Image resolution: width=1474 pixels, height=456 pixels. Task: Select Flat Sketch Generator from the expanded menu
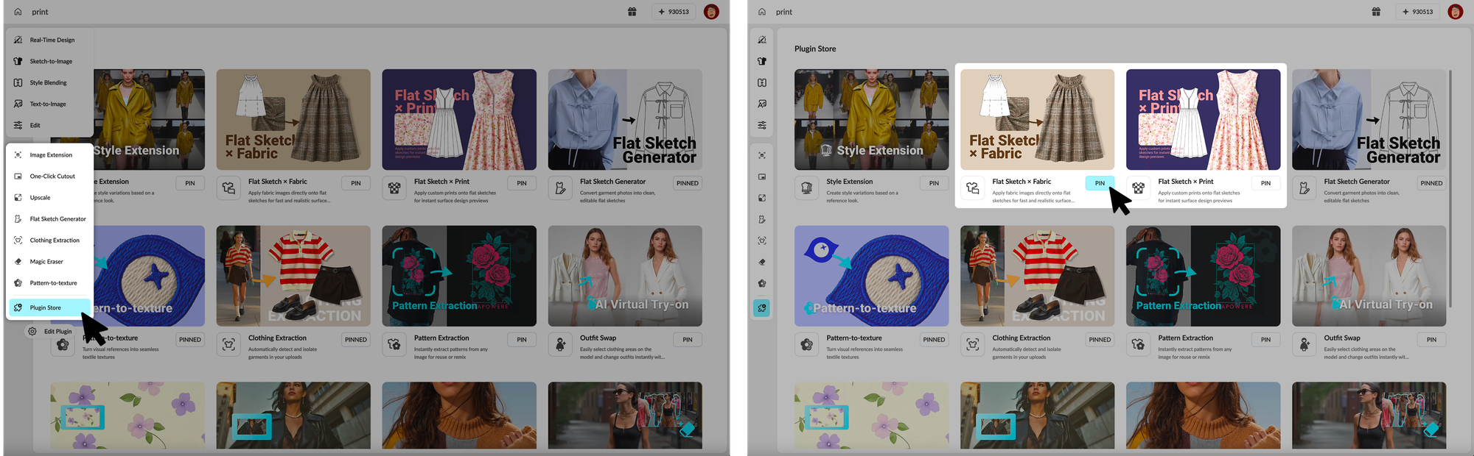pos(57,219)
